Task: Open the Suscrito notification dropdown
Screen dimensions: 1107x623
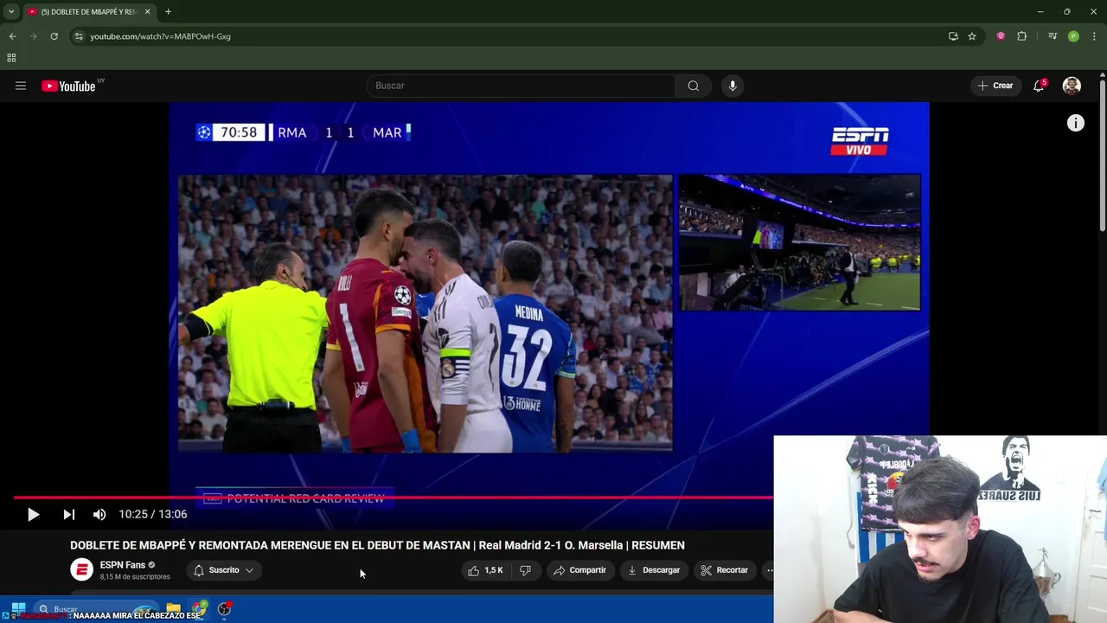Action: 223,570
